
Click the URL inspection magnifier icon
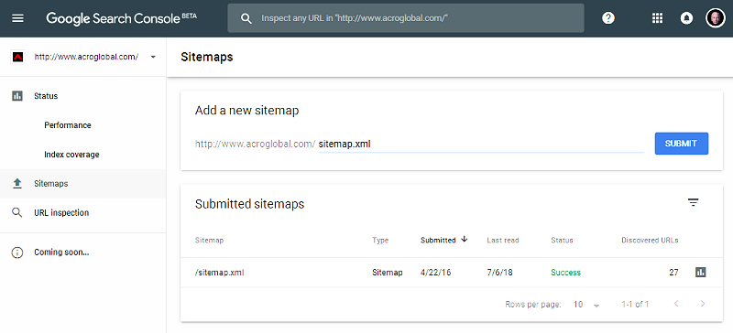pyautogui.click(x=17, y=213)
